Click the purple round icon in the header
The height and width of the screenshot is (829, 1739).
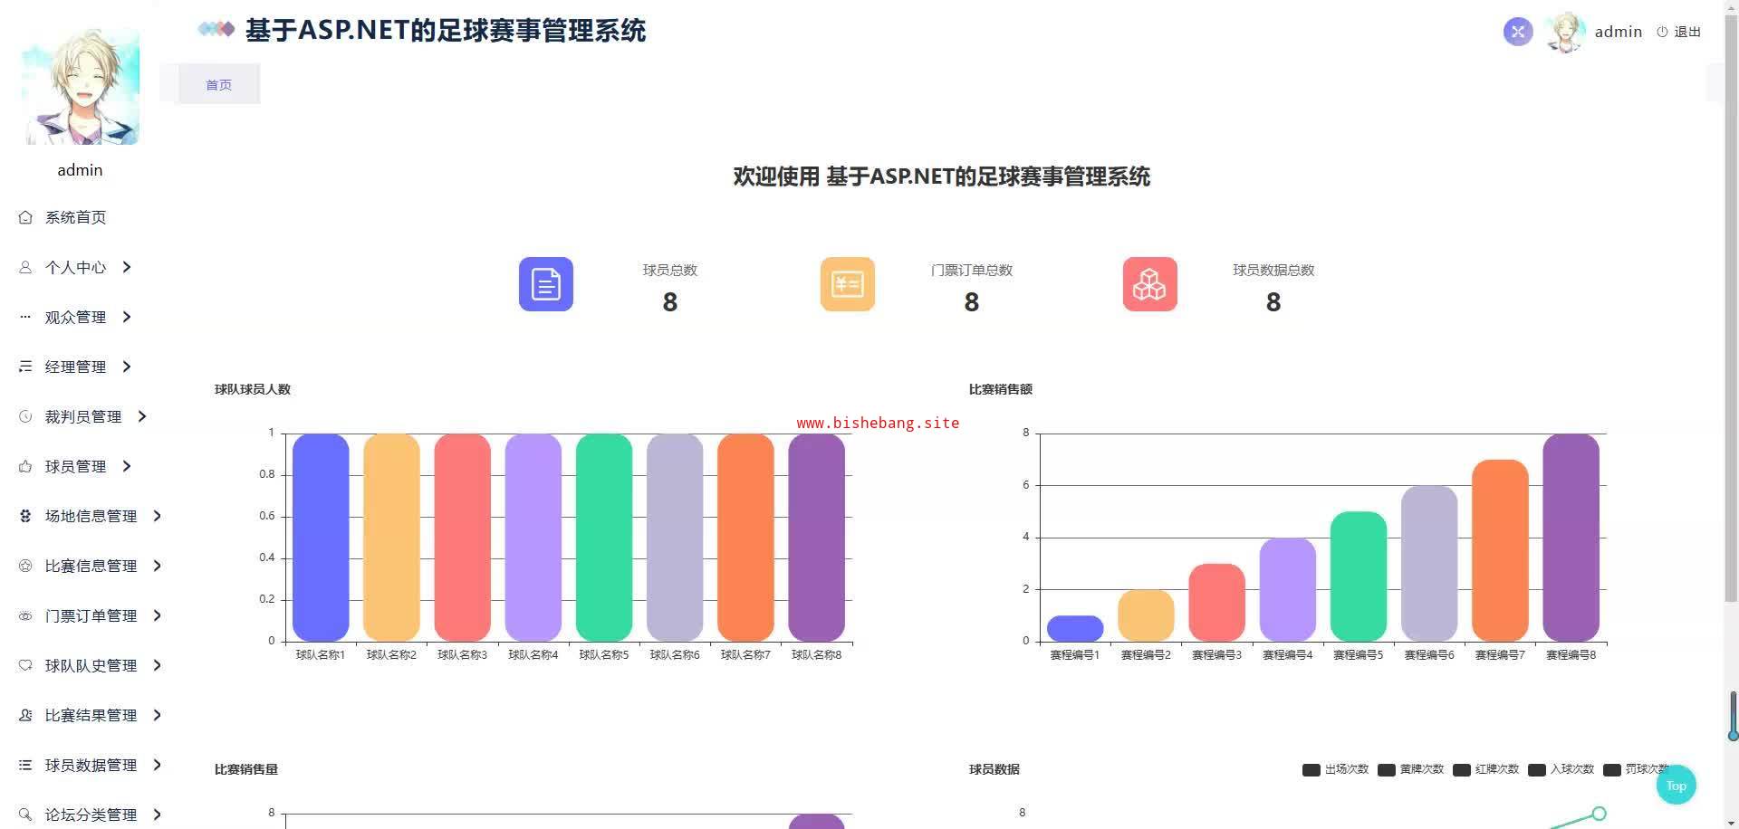(x=1518, y=32)
